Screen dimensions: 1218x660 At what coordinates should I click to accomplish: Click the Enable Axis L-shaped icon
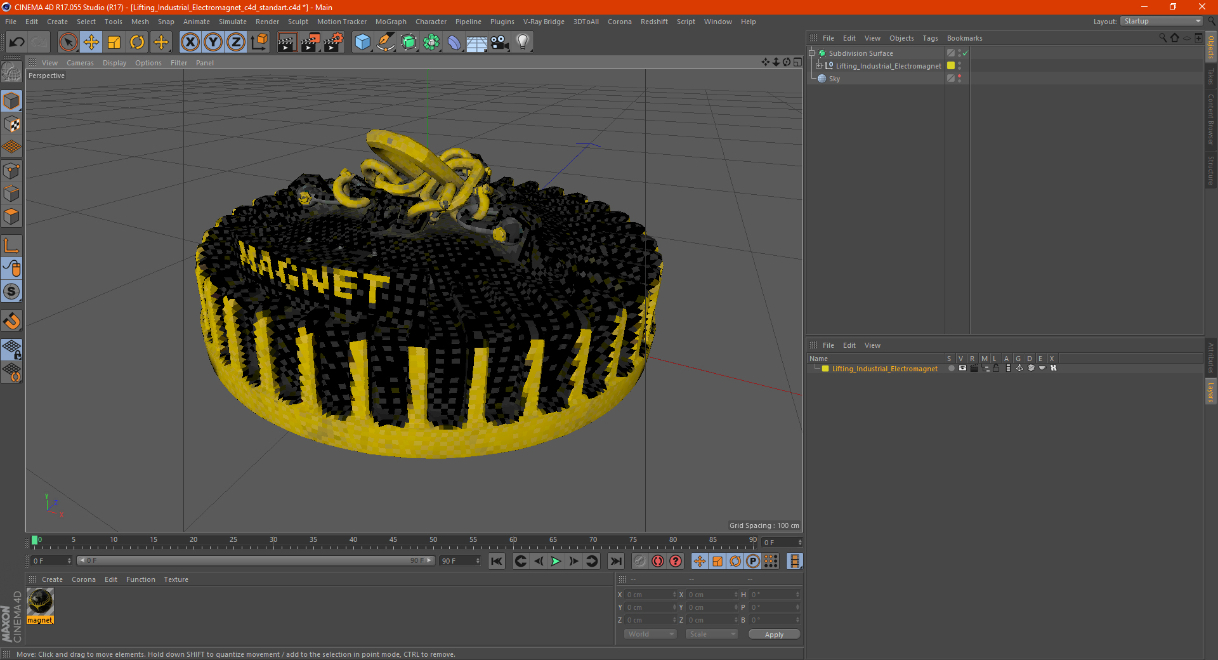11,246
